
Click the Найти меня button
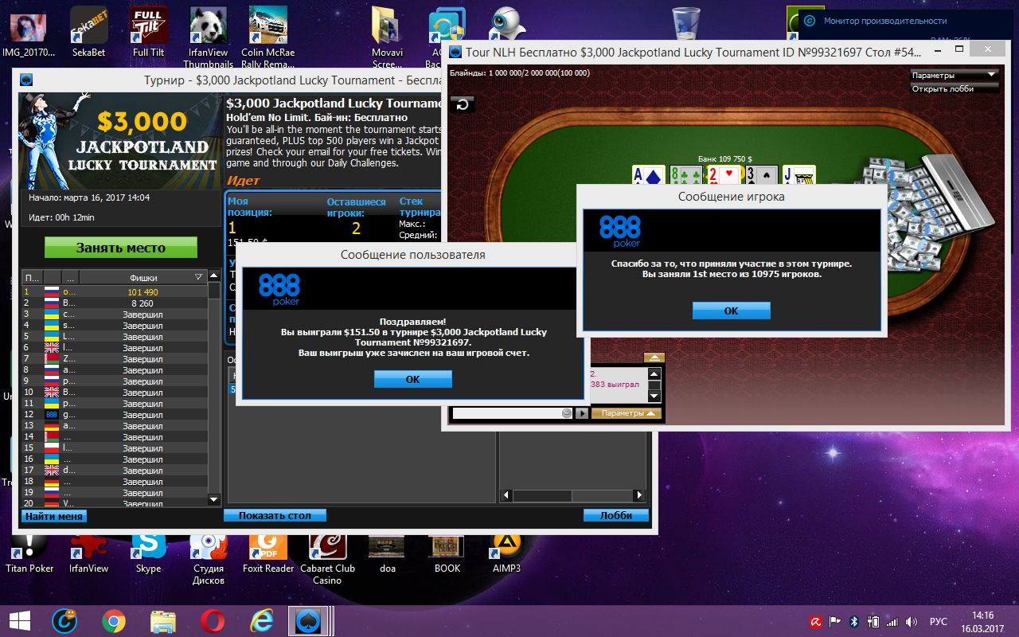pyautogui.click(x=53, y=516)
